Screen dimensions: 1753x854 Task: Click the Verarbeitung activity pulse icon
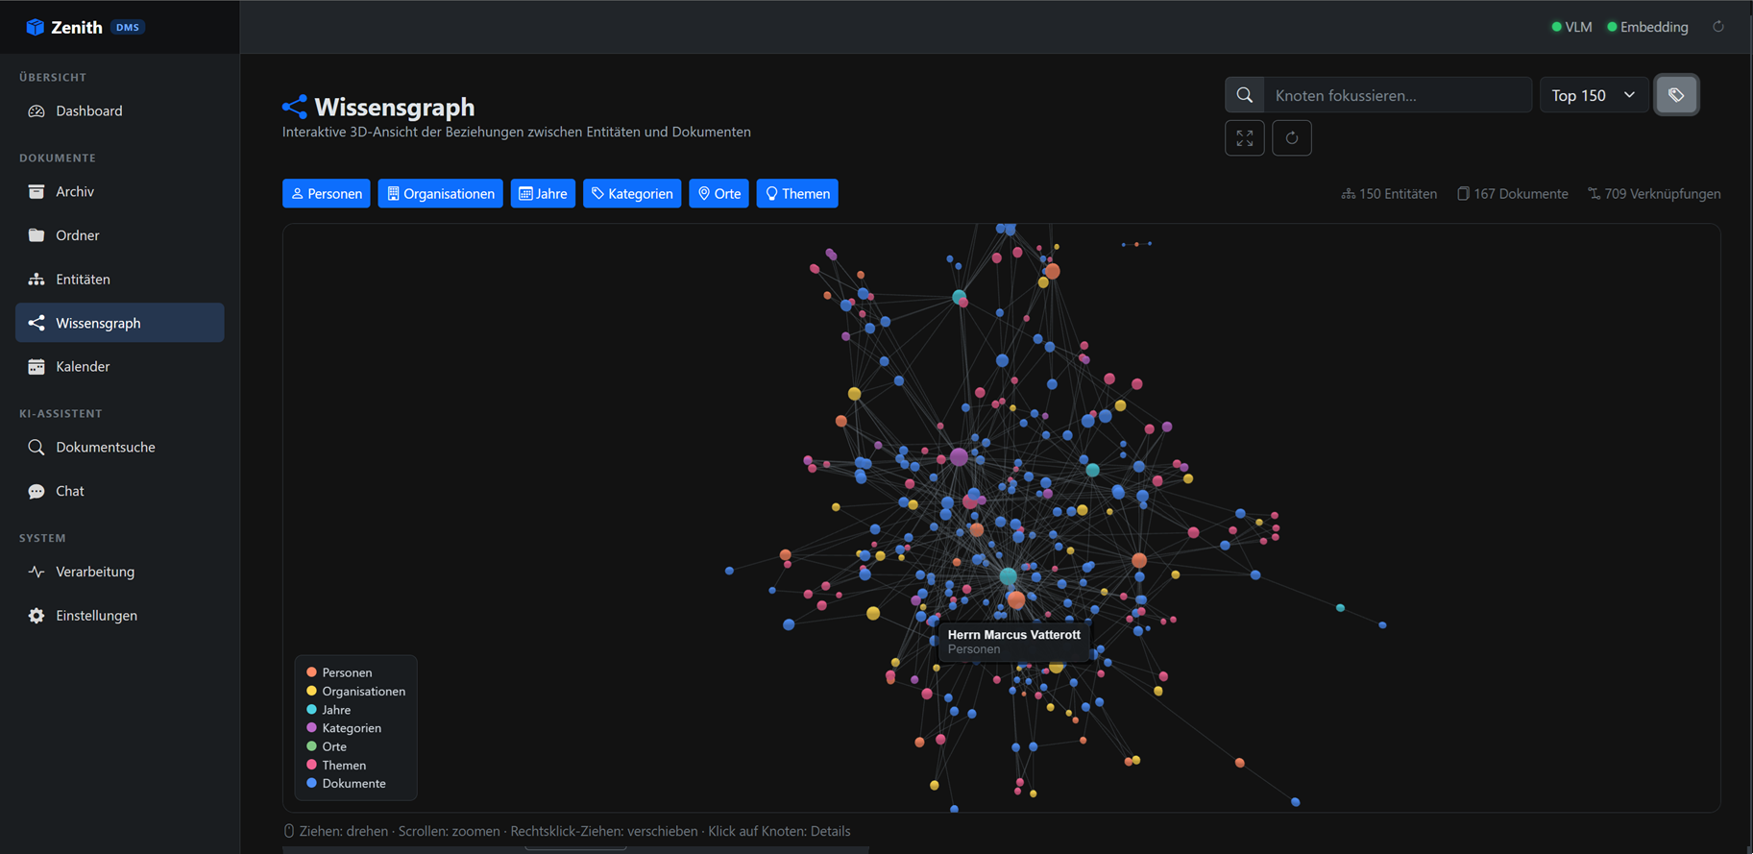[37, 572]
